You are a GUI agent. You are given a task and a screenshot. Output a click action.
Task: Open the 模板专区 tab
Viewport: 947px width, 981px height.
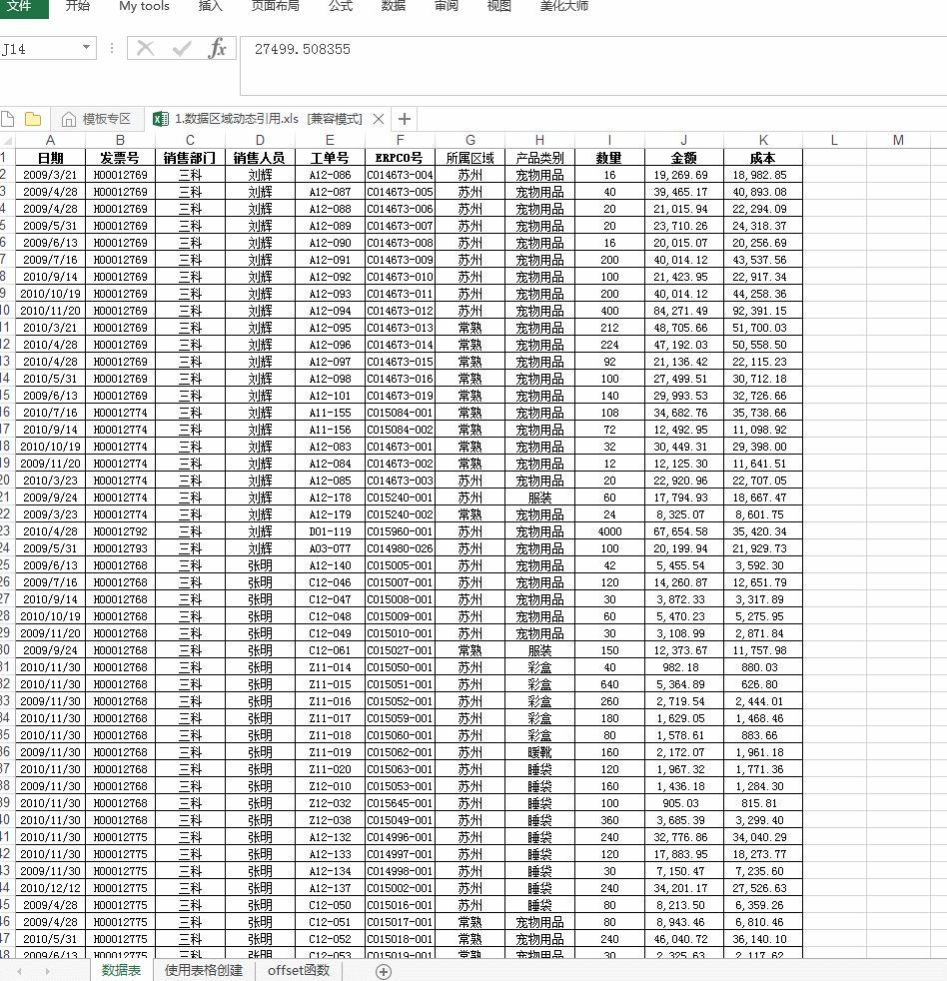click(97, 119)
